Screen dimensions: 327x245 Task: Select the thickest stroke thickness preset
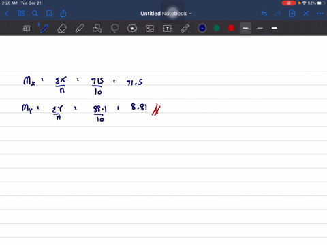pos(275,28)
